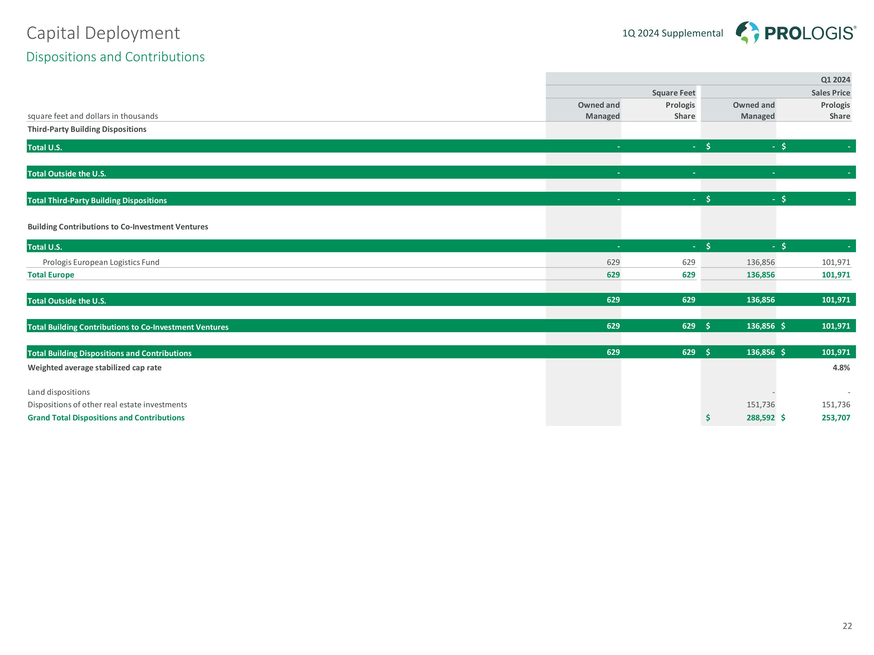Screen dimensions: 874x655
Task: Click the 253,707 Prologis share grand total
Action: [836, 418]
